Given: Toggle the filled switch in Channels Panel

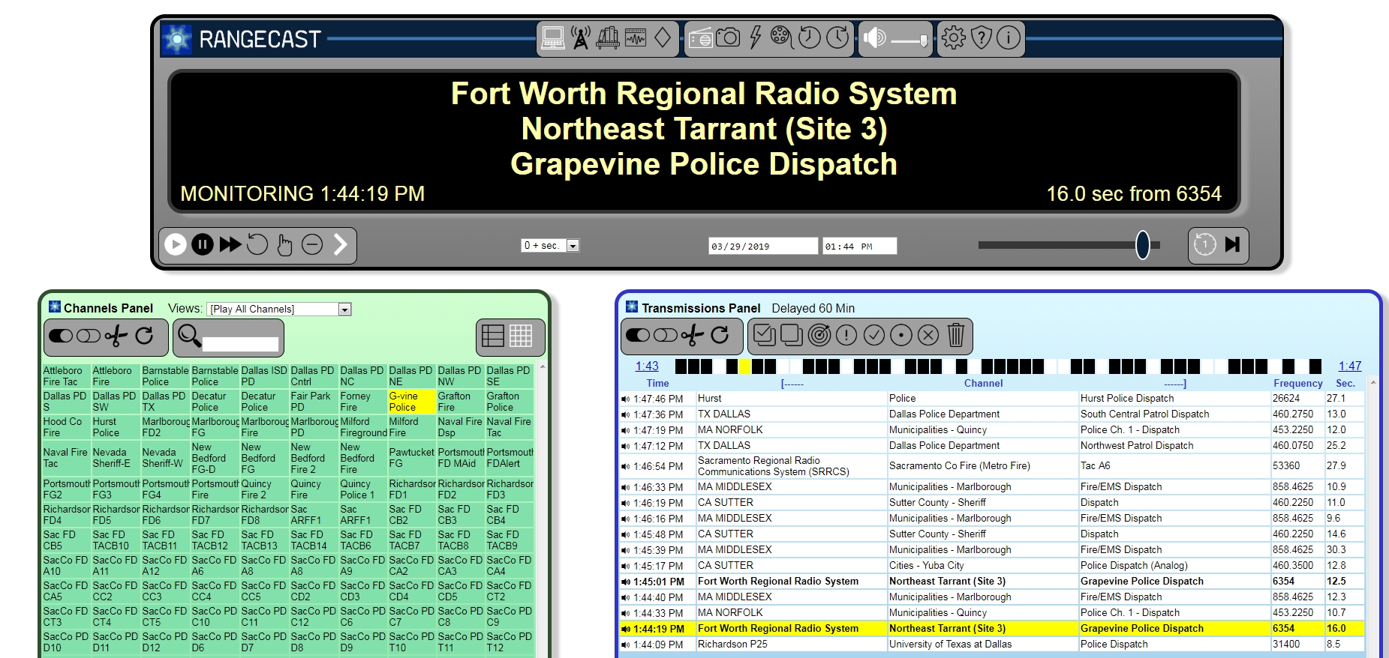Looking at the screenshot, I should pyautogui.click(x=61, y=336).
